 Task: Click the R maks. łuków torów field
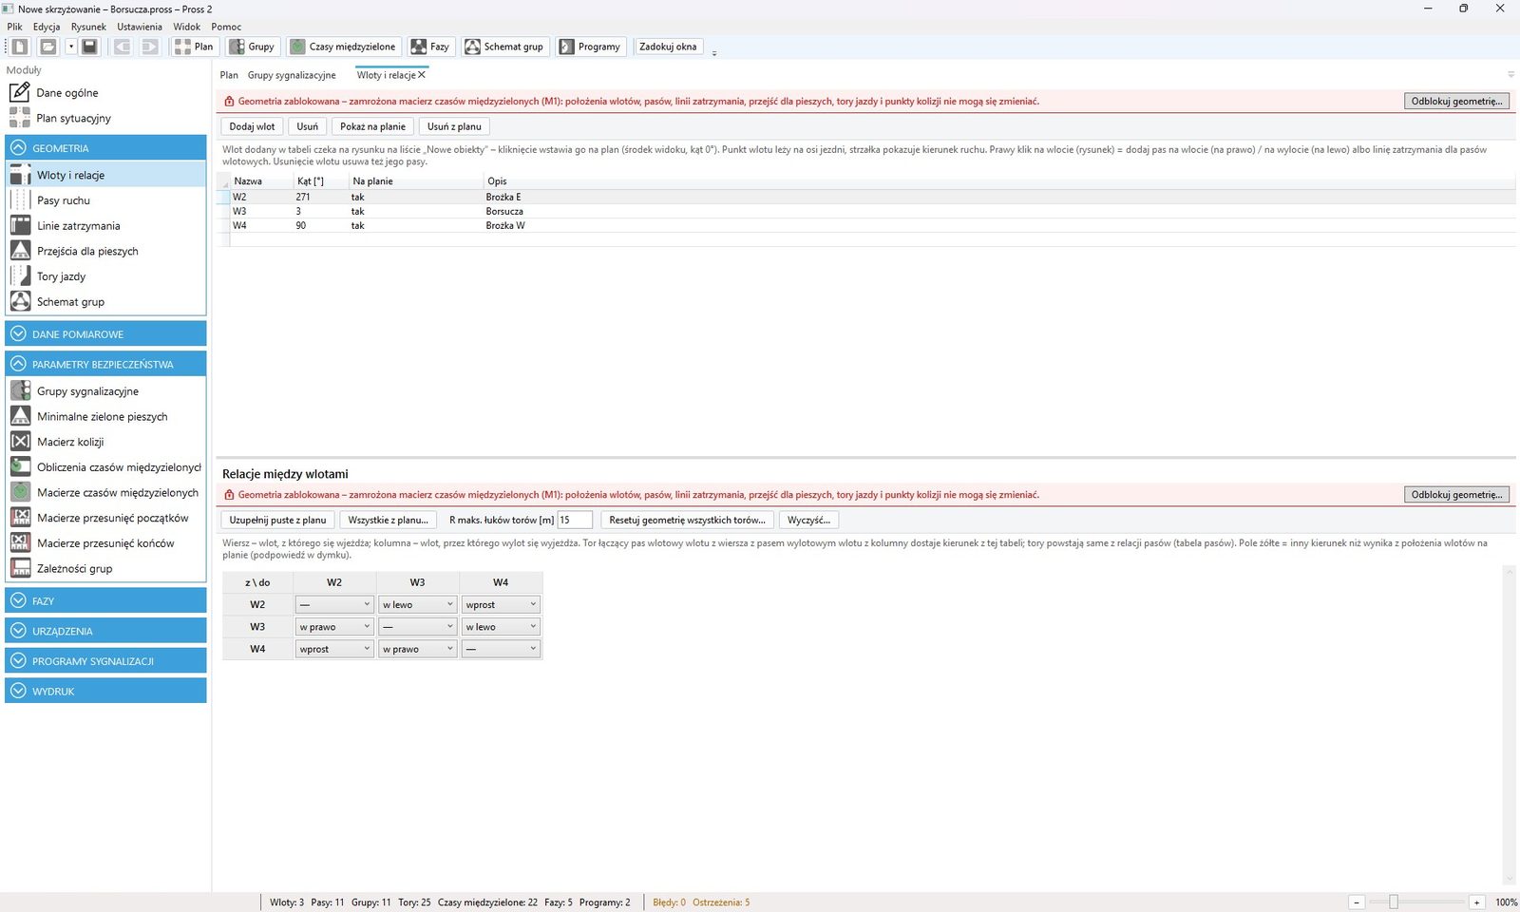coord(575,520)
